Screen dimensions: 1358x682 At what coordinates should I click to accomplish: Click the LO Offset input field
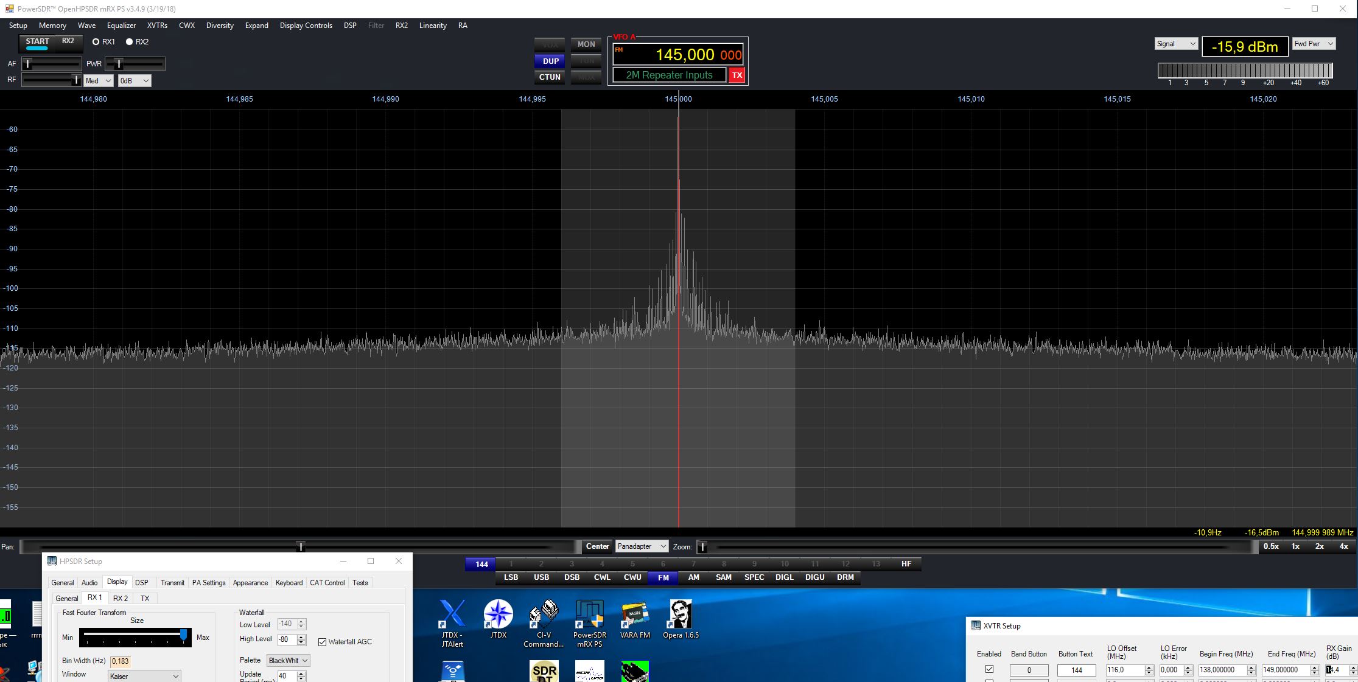[1125, 670]
